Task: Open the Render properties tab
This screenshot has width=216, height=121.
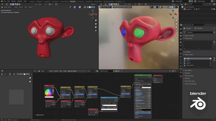Action: click(x=181, y=33)
